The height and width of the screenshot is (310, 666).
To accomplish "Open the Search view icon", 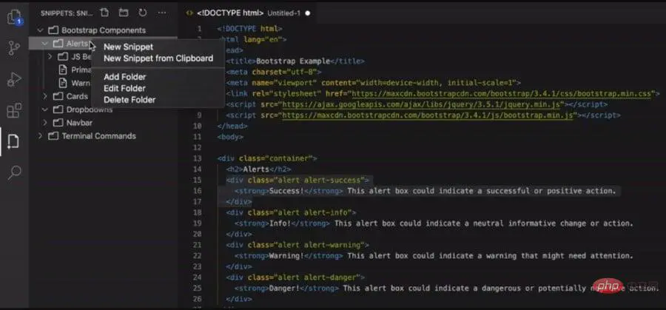I will coord(14,172).
